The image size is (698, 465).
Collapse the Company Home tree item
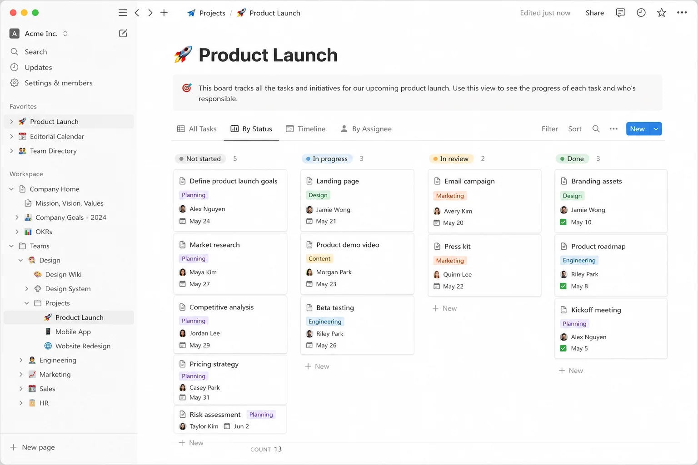coord(11,189)
